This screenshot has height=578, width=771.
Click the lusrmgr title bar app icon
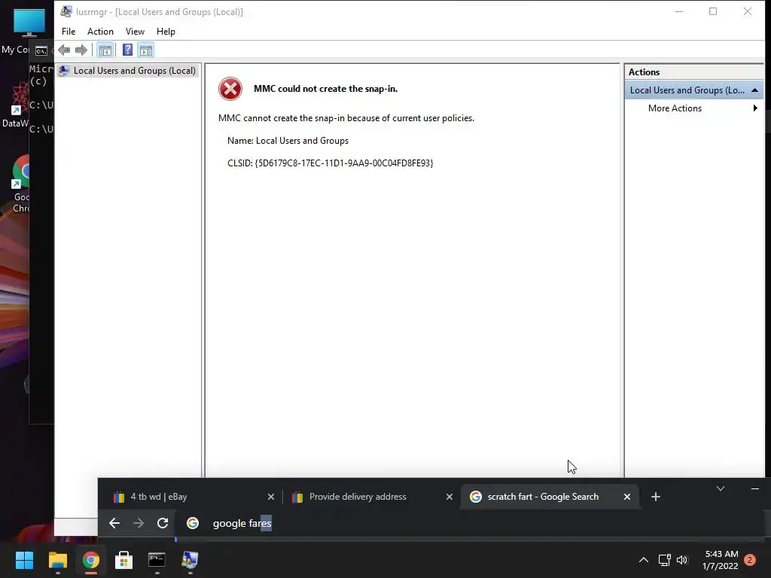coord(66,11)
